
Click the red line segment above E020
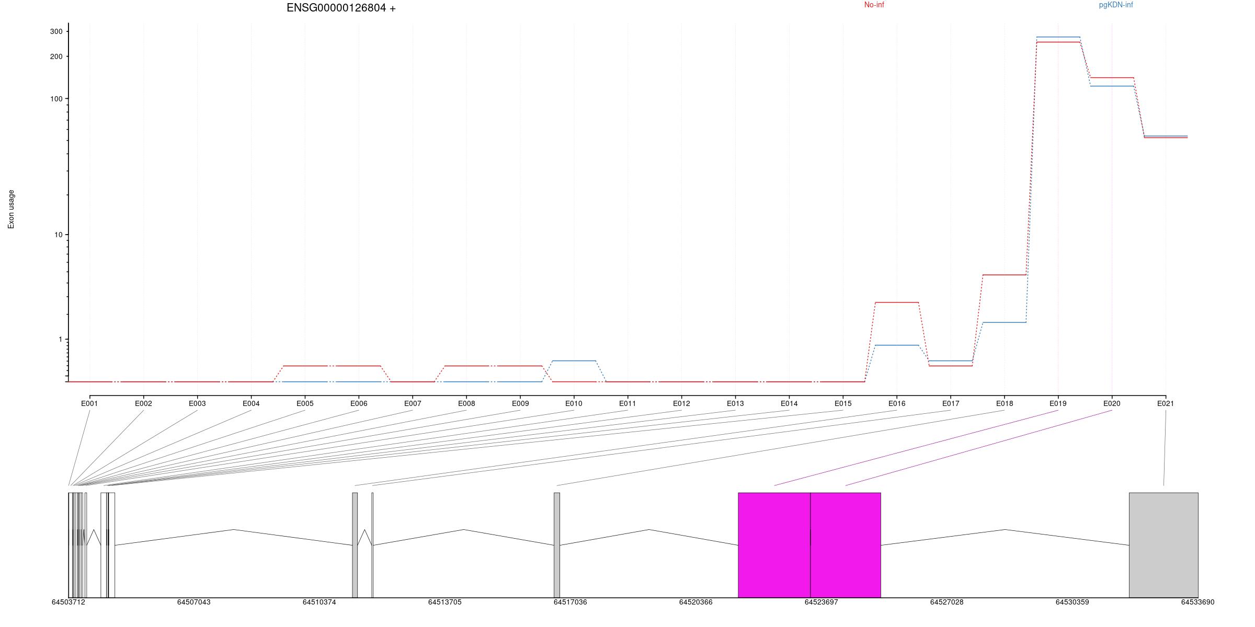point(1112,77)
